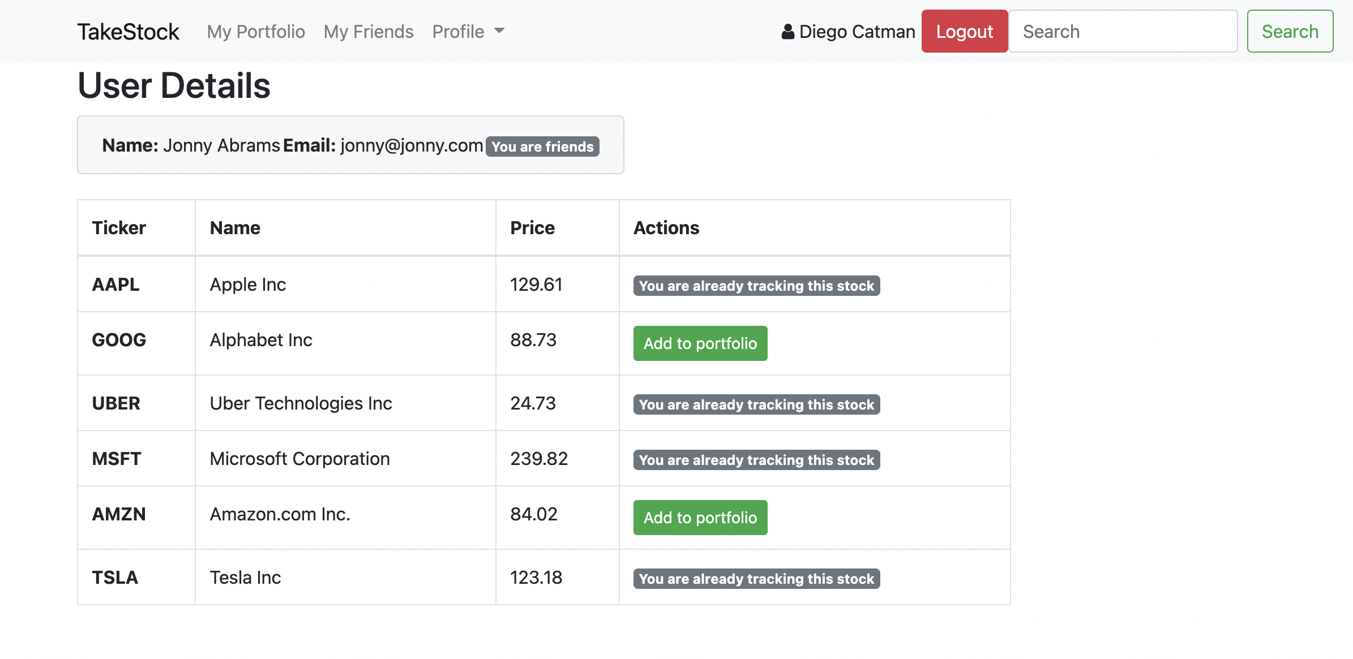Click the tracking badge for Tesla Inc
1353x659 pixels.
point(756,578)
